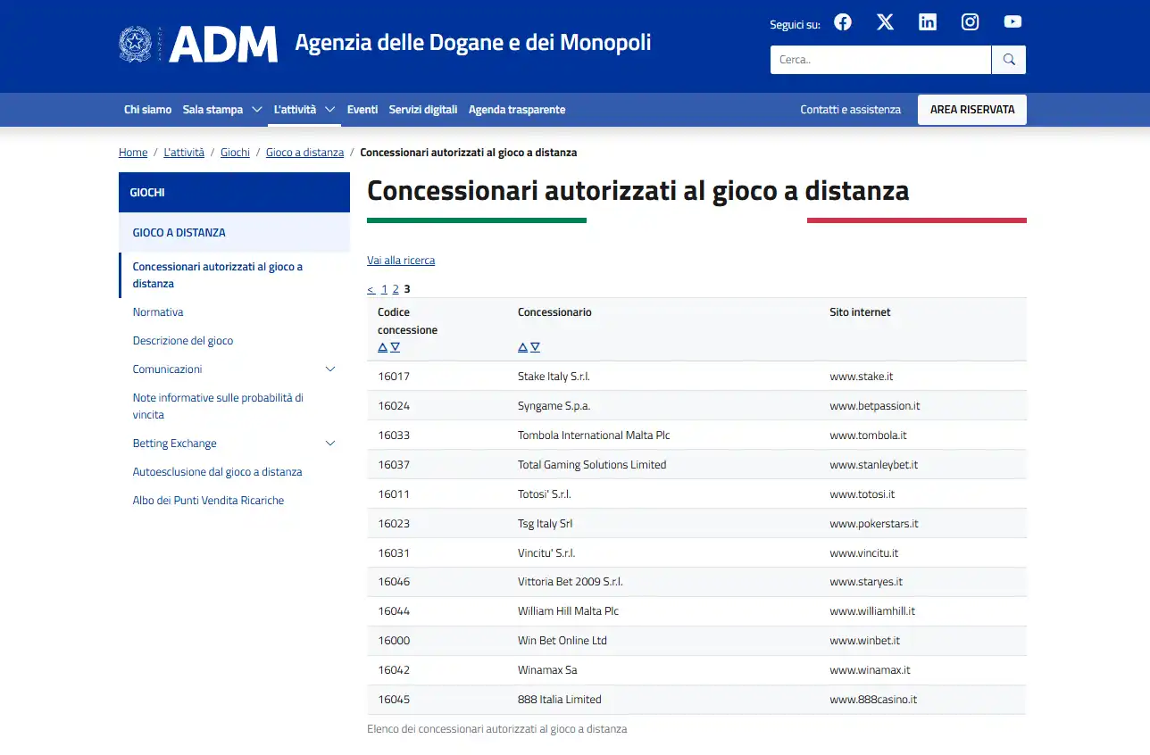The image size is (1150, 755).
Task: Open ADM X (Twitter) icon
Action: tap(885, 22)
